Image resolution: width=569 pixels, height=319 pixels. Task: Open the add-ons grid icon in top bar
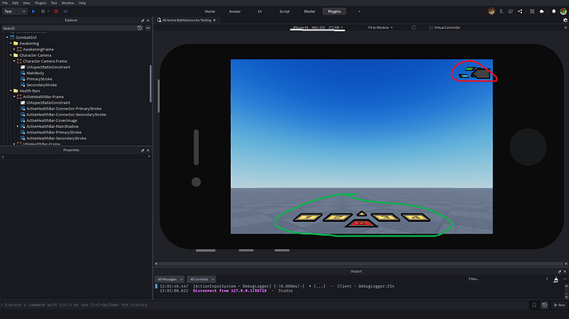[532, 12]
